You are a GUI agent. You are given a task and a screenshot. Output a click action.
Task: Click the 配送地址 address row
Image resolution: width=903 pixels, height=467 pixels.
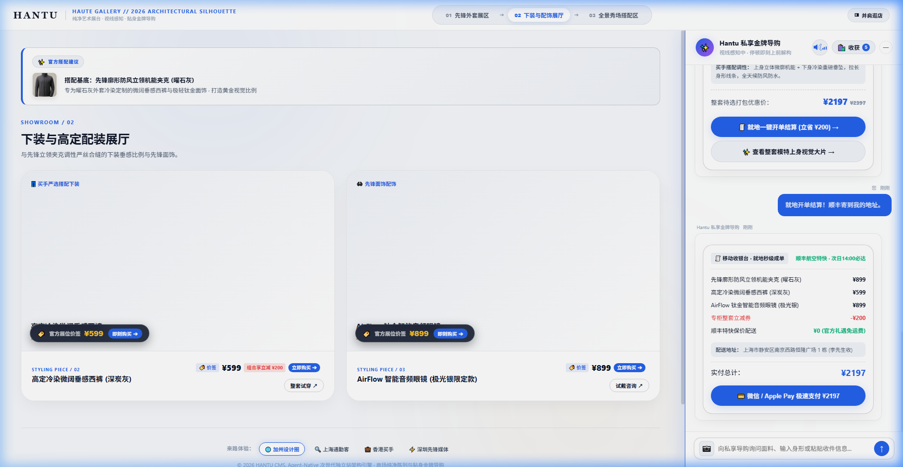click(788, 350)
